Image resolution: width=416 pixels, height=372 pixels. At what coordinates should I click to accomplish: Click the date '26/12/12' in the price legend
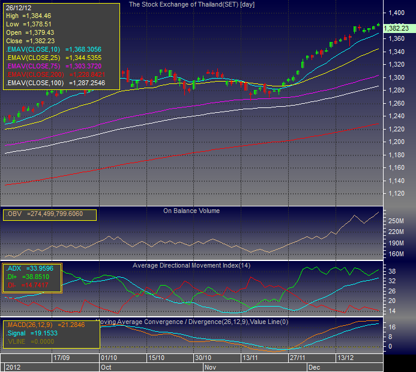click(19, 8)
